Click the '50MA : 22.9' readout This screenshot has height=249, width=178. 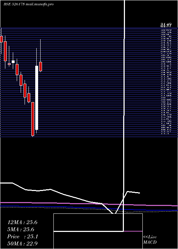[x=22, y=244]
